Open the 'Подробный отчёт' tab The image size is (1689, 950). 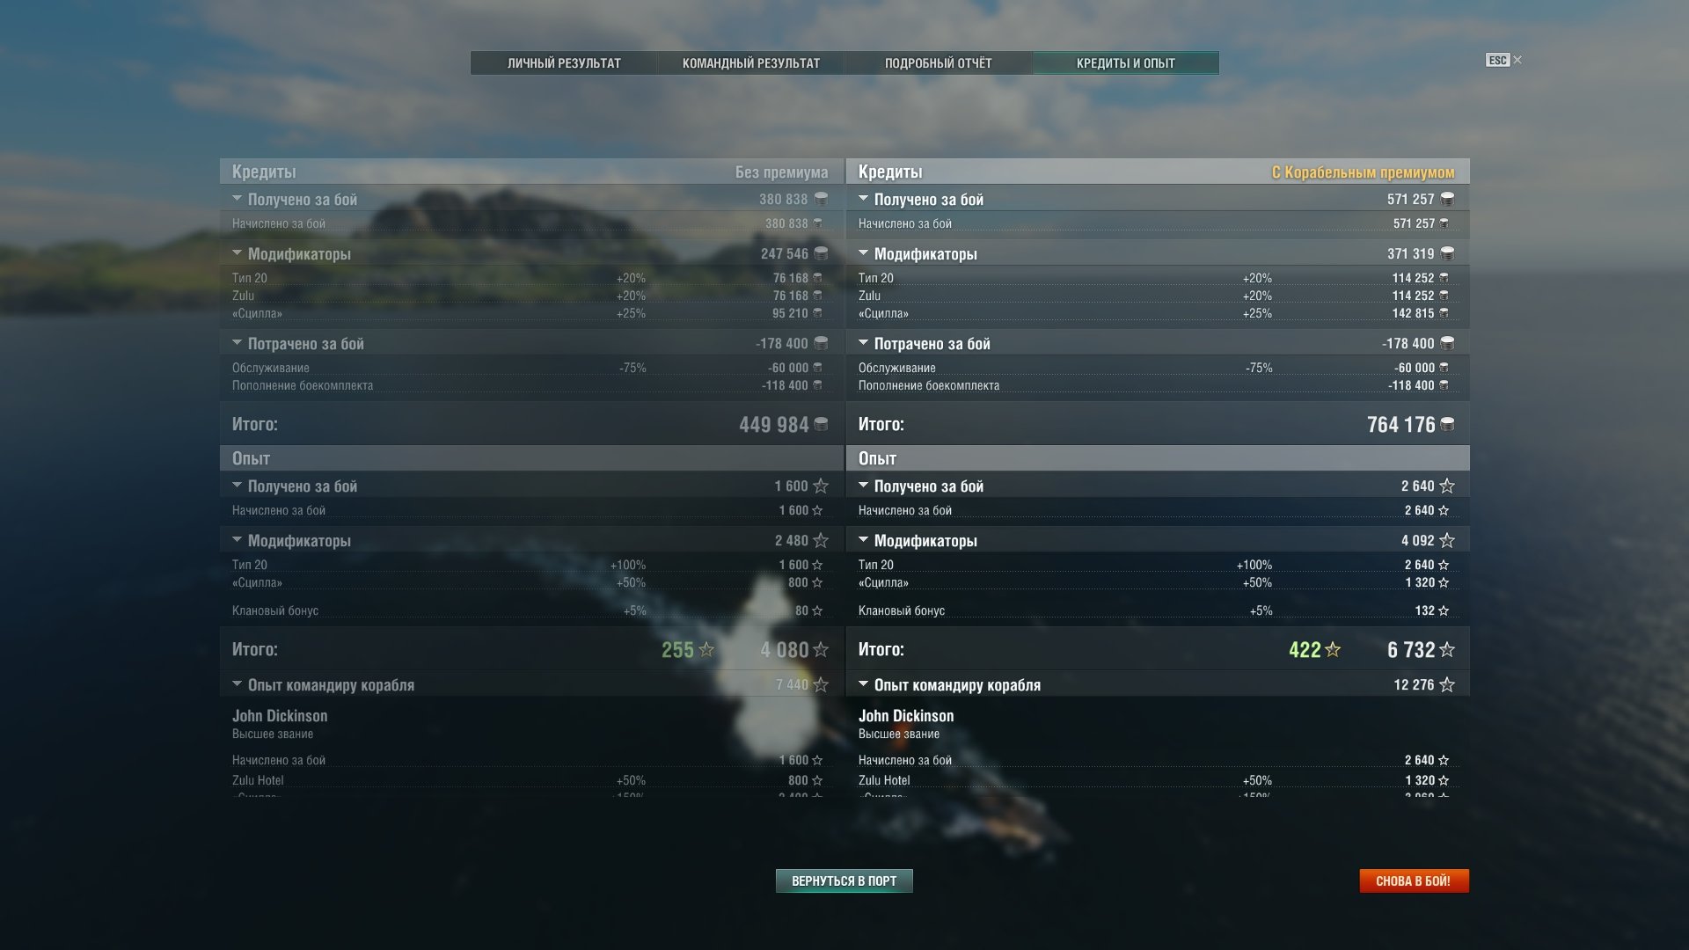click(x=939, y=63)
